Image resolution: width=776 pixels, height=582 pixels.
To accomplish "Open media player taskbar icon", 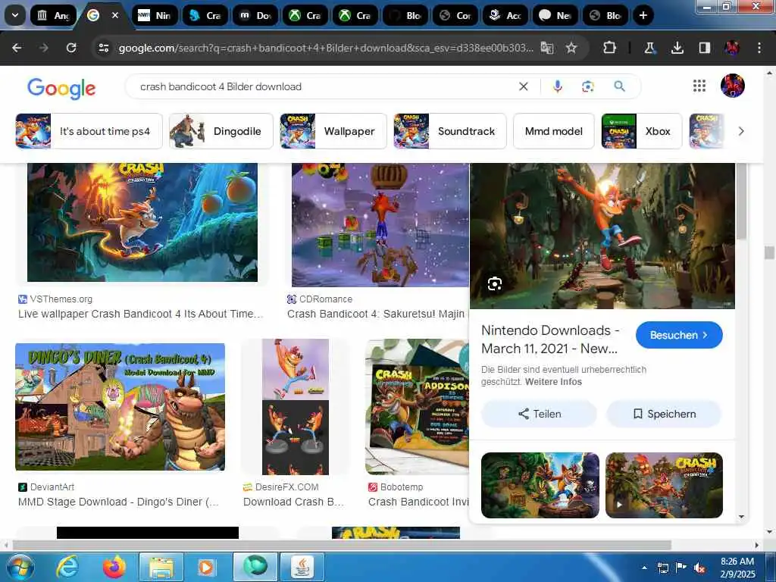I will coord(206,567).
